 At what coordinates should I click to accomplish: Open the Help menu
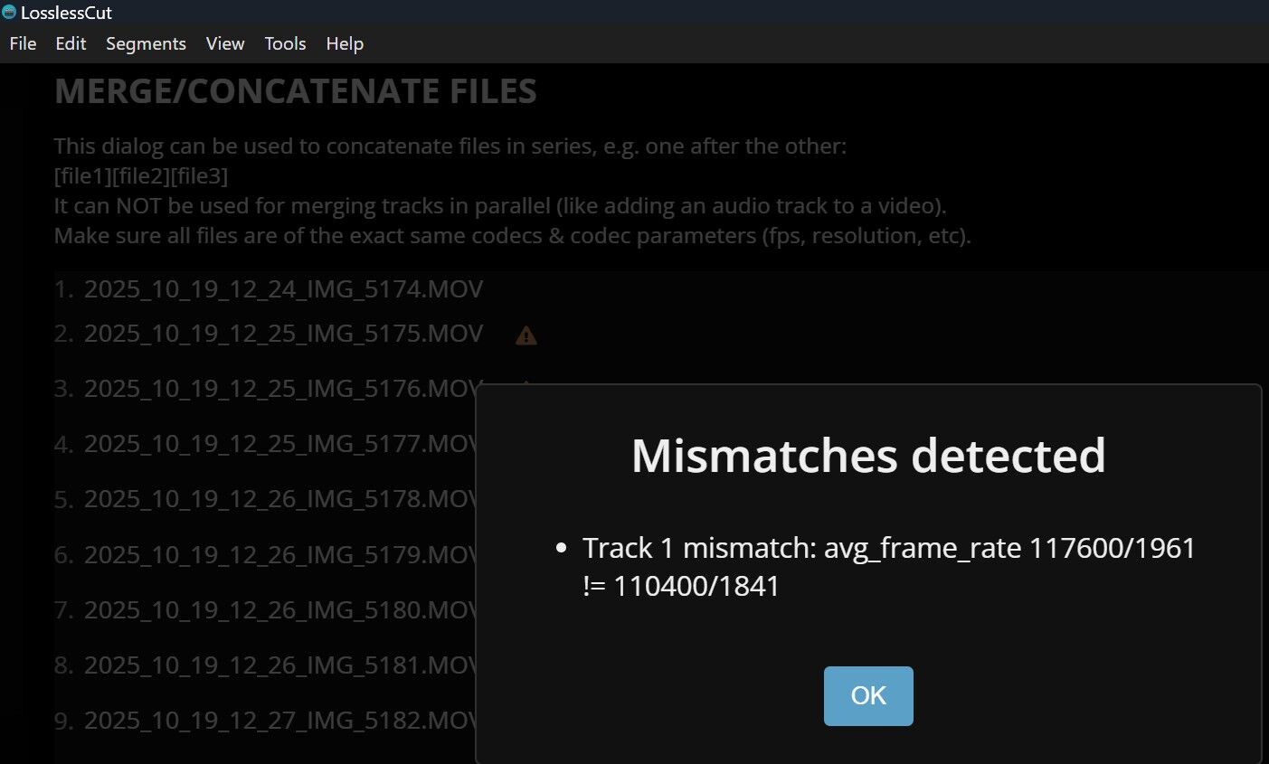[345, 43]
